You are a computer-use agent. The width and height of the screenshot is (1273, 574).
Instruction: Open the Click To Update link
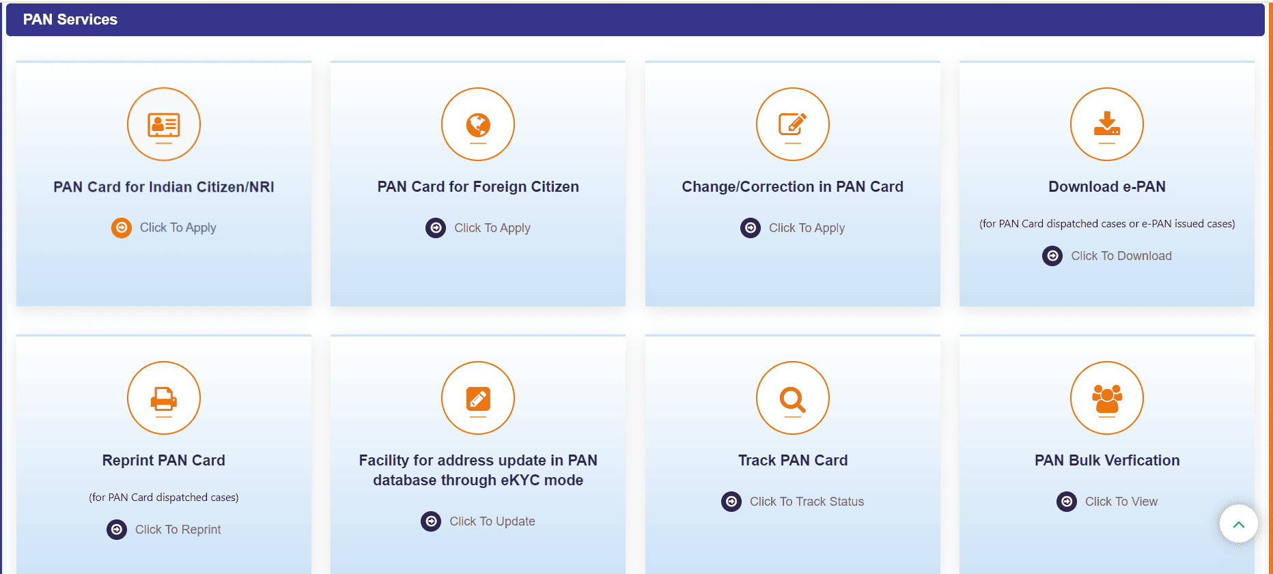click(x=492, y=521)
